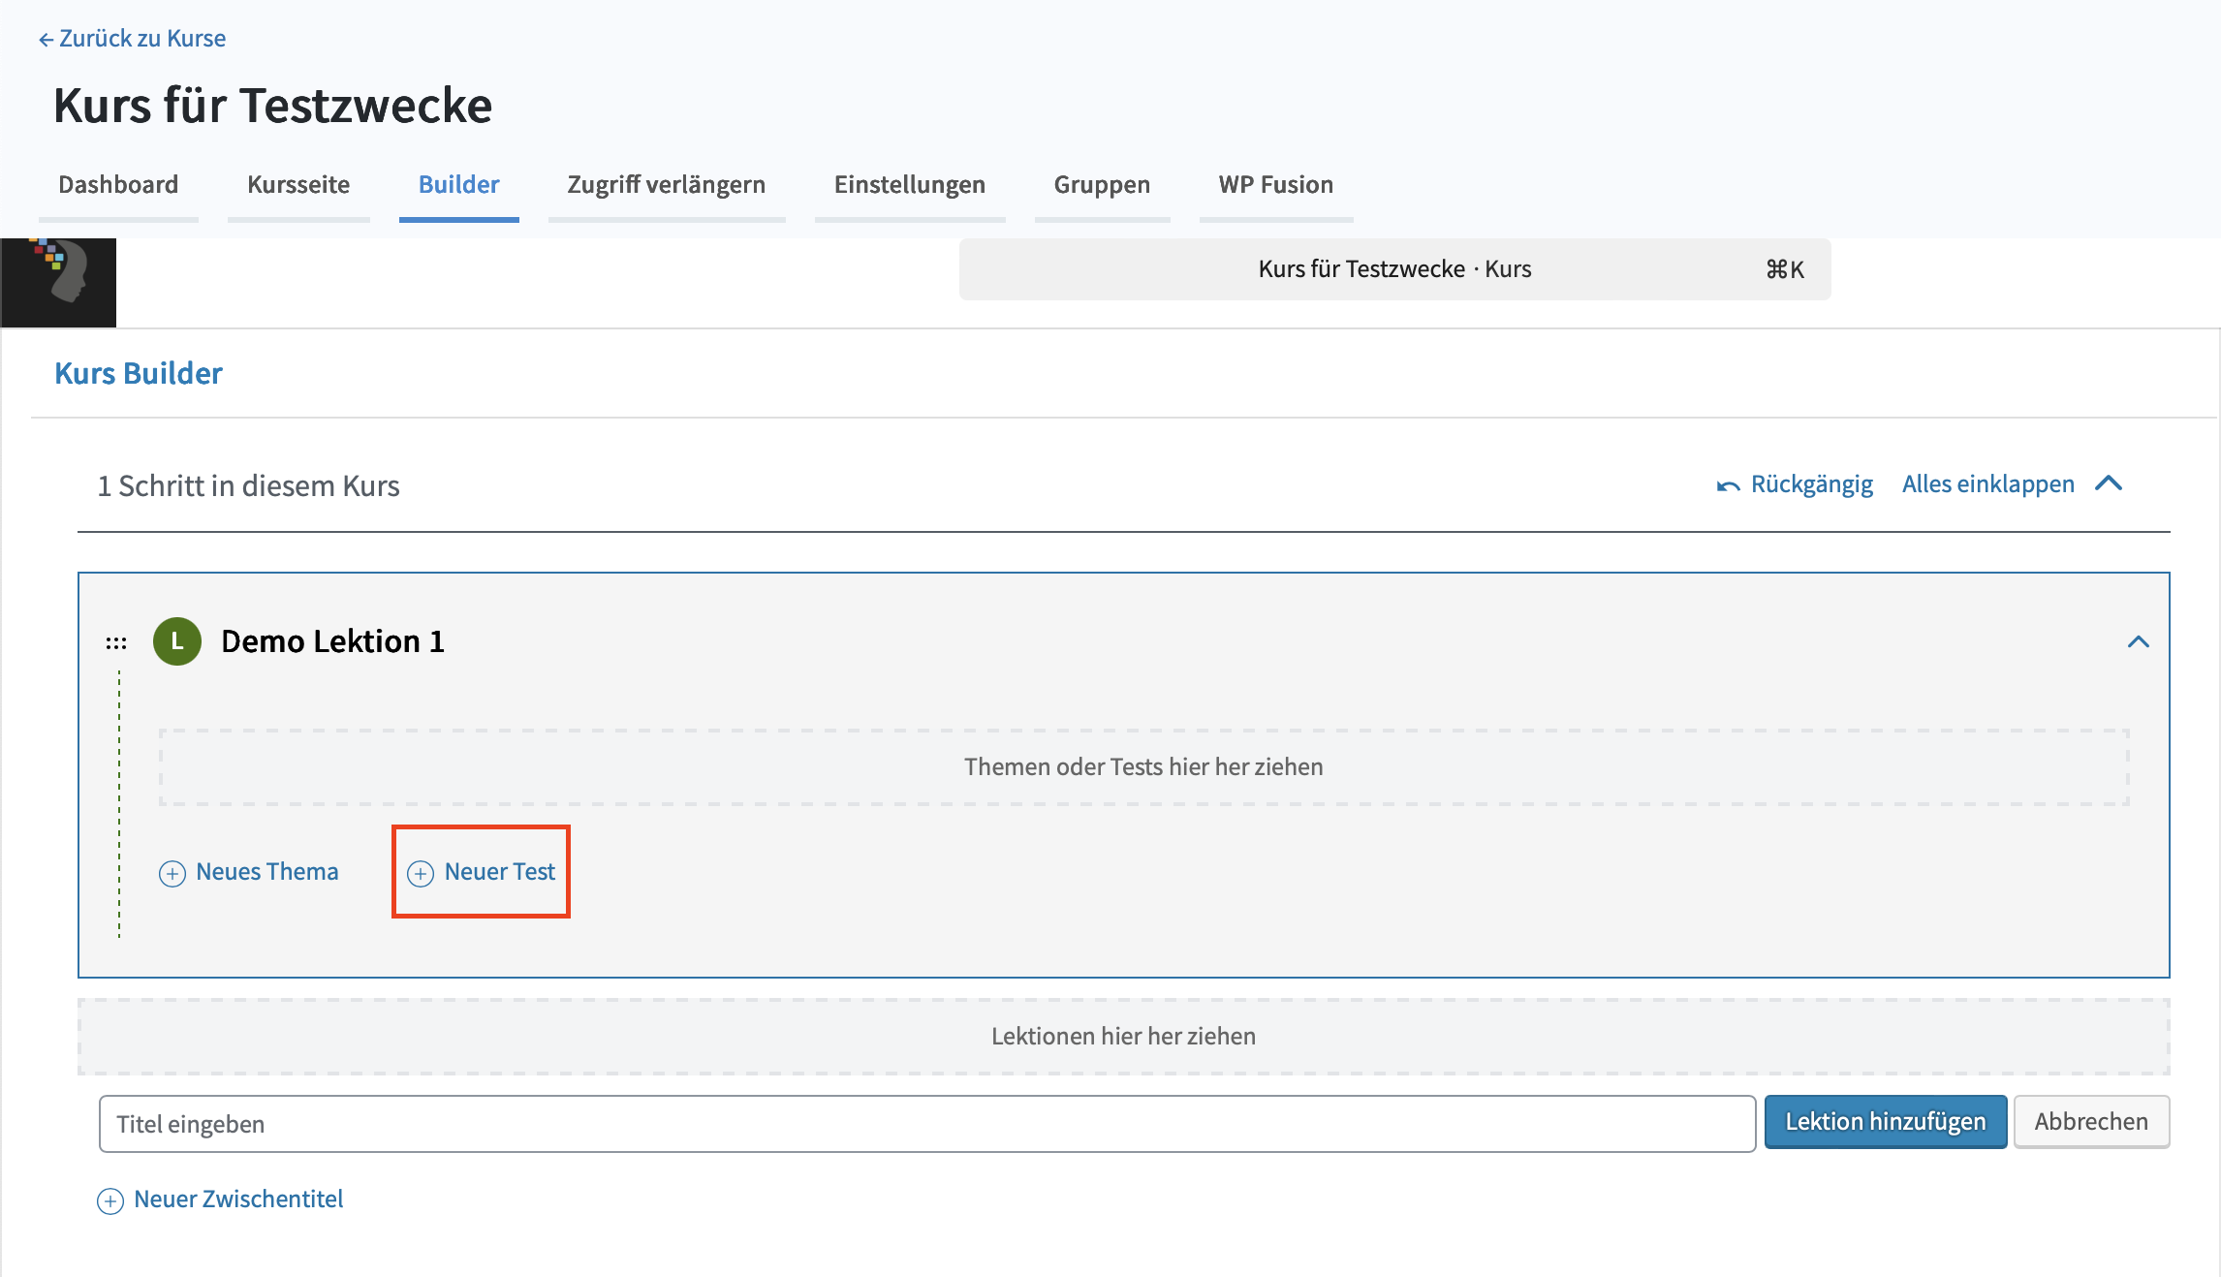This screenshot has height=1277, width=2221.
Task: Click the chevron beside Alles einklappen
Action: click(2109, 483)
